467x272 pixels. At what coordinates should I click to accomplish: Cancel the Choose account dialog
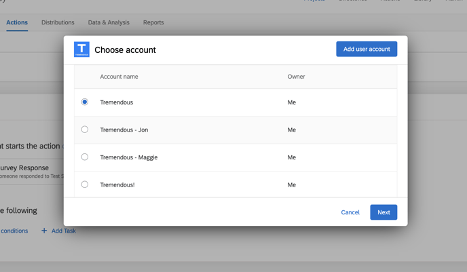point(350,212)
